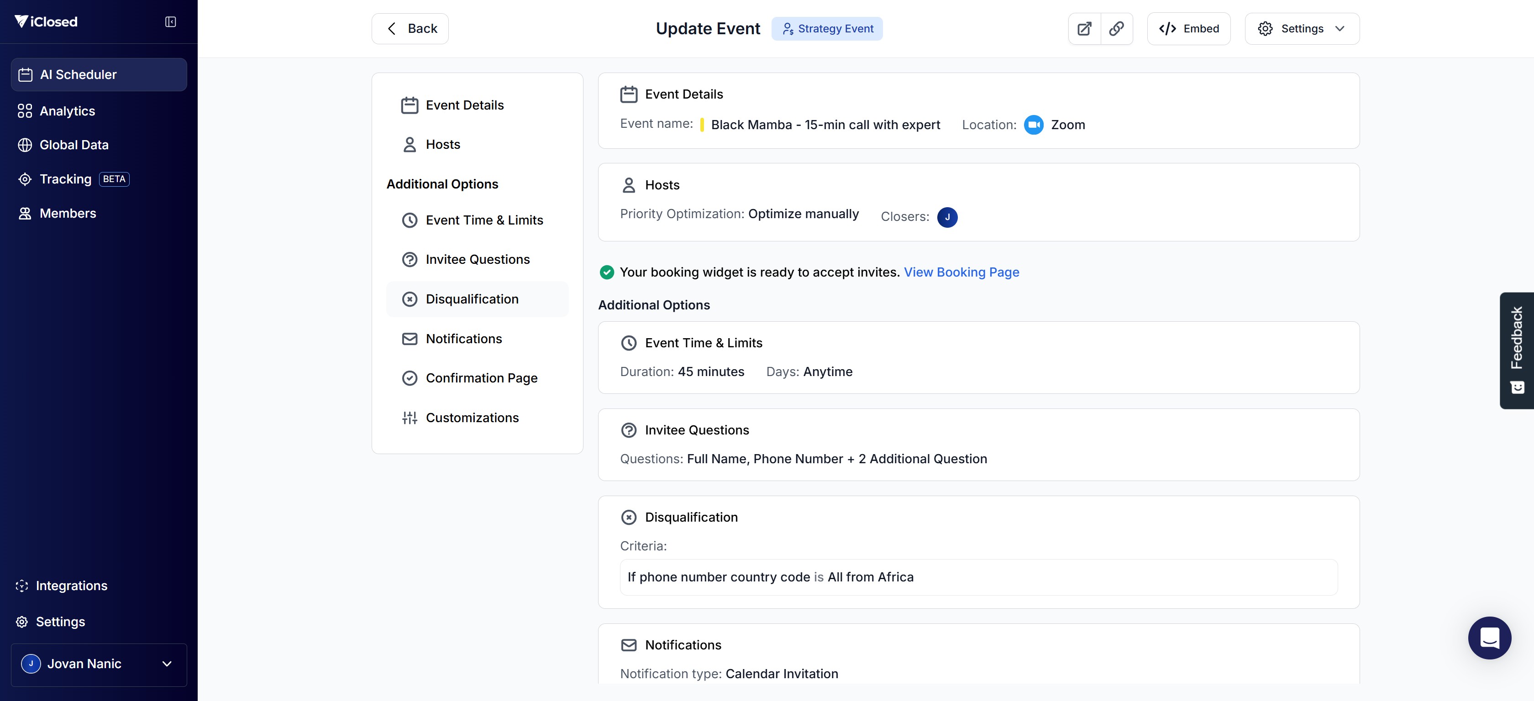Select Disqualification in the options list

click(472, 299)
